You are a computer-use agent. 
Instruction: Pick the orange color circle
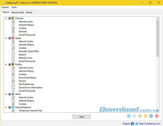pyautogui.click(x=145, y=116)
